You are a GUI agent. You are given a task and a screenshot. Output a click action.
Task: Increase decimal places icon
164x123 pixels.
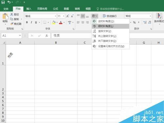point(145,22)
